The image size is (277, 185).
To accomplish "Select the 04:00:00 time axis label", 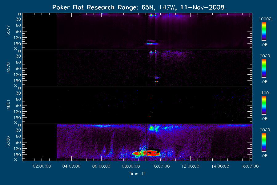I will [x=71, y=166].
